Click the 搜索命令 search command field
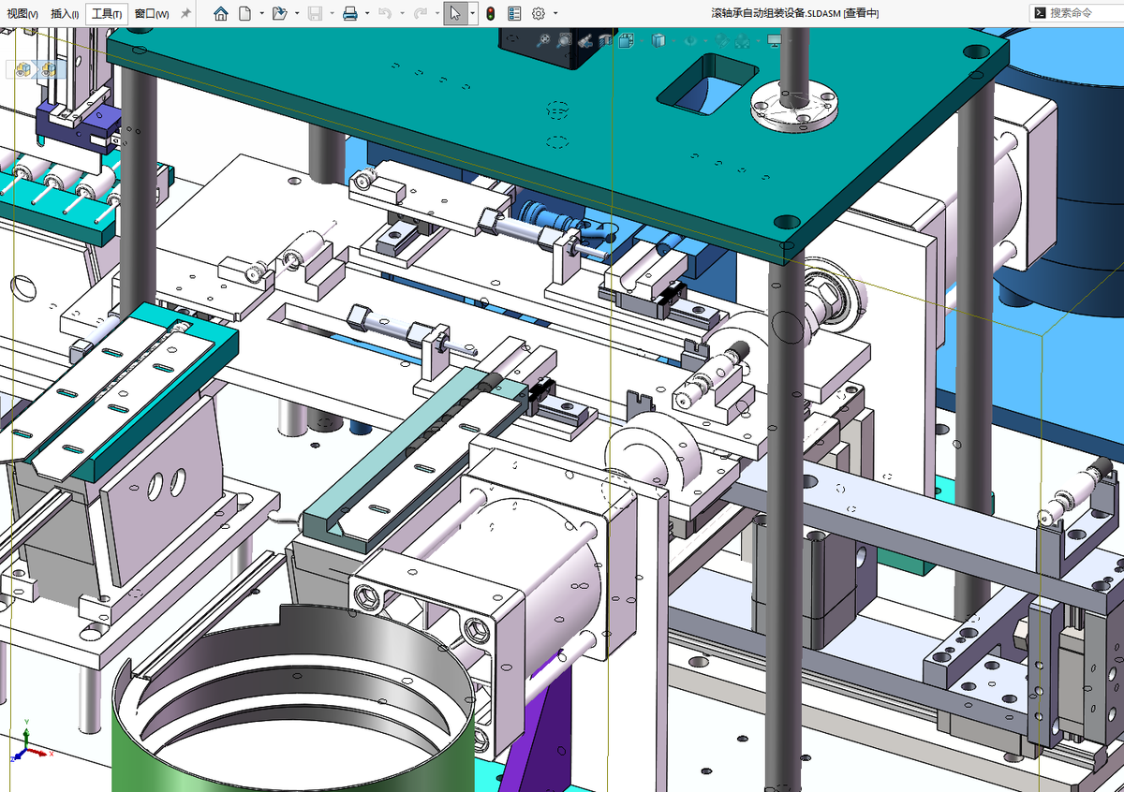The image size is (1124, 792). coord(1077,13)
